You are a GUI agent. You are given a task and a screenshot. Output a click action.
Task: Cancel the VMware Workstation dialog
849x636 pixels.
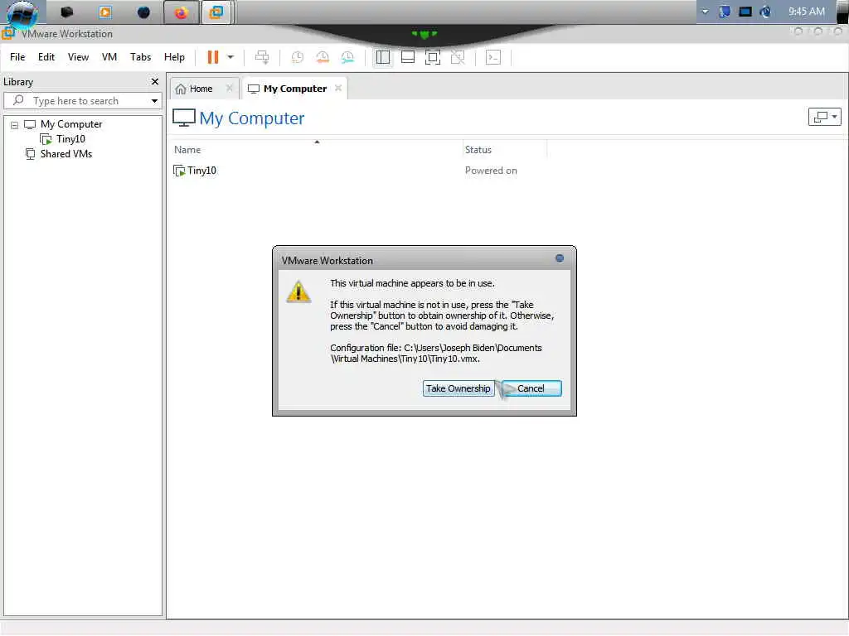531,388
